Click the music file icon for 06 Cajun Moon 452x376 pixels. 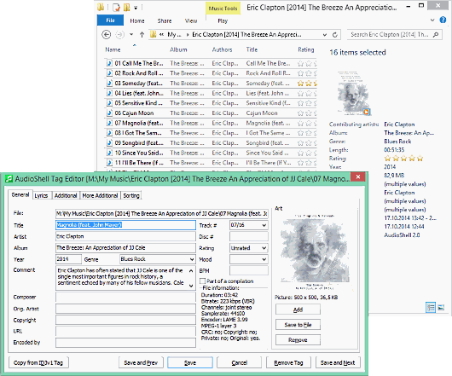pos(109,113)
